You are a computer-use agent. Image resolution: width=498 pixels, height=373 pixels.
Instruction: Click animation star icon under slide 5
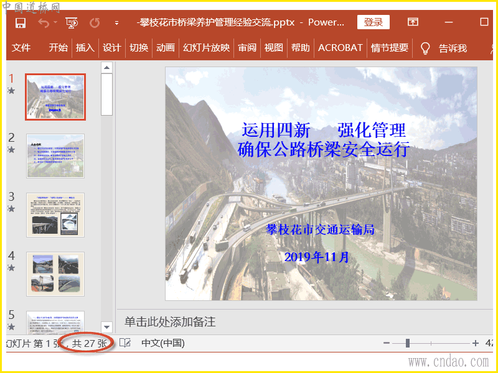(x=11, y=327)
